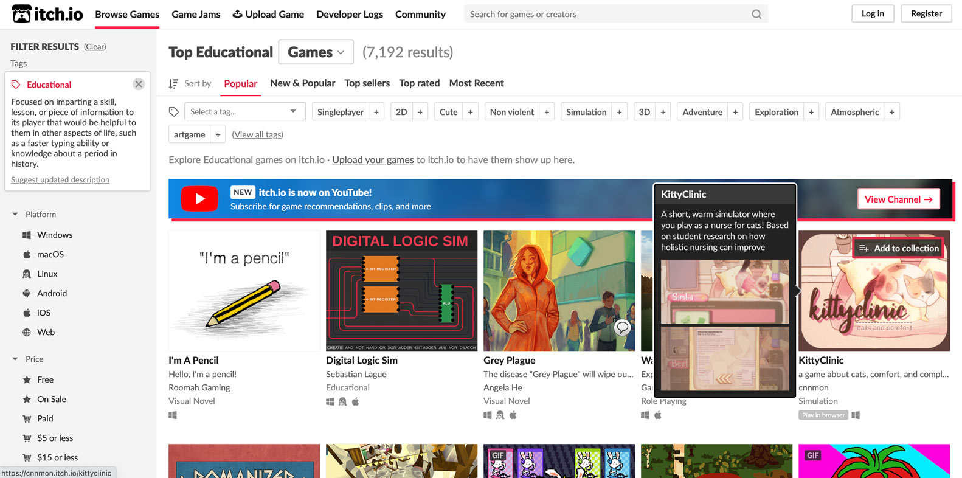Click the Apple icon under Digital Logic Sim
This screenshot has width=962, height=478.
point(356,401)
